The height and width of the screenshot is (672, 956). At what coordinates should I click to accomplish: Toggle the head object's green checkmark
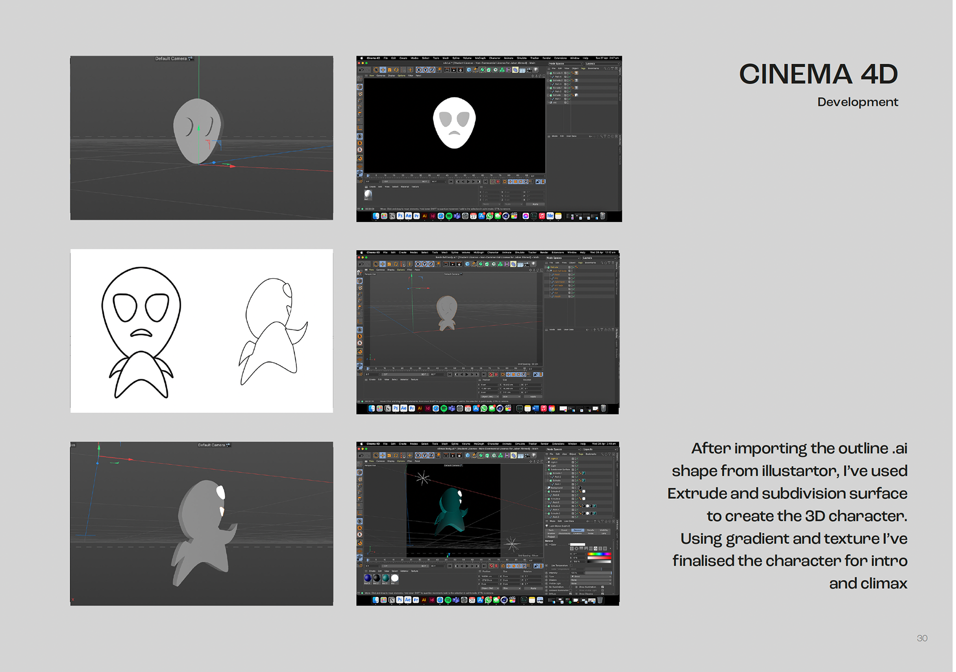tap(574, 274)
